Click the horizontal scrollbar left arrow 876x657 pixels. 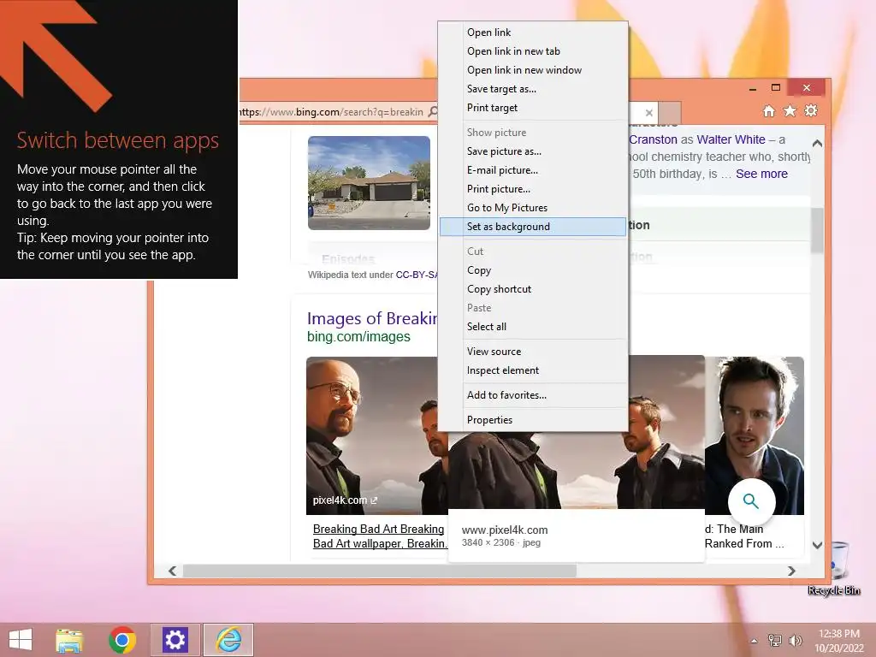coord(173,571)
